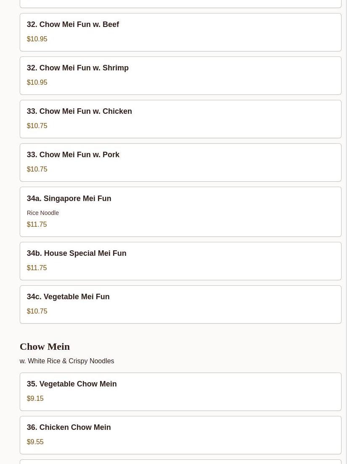Click 'w. White Rice & Crispy Noodles' subtitle

67,361
